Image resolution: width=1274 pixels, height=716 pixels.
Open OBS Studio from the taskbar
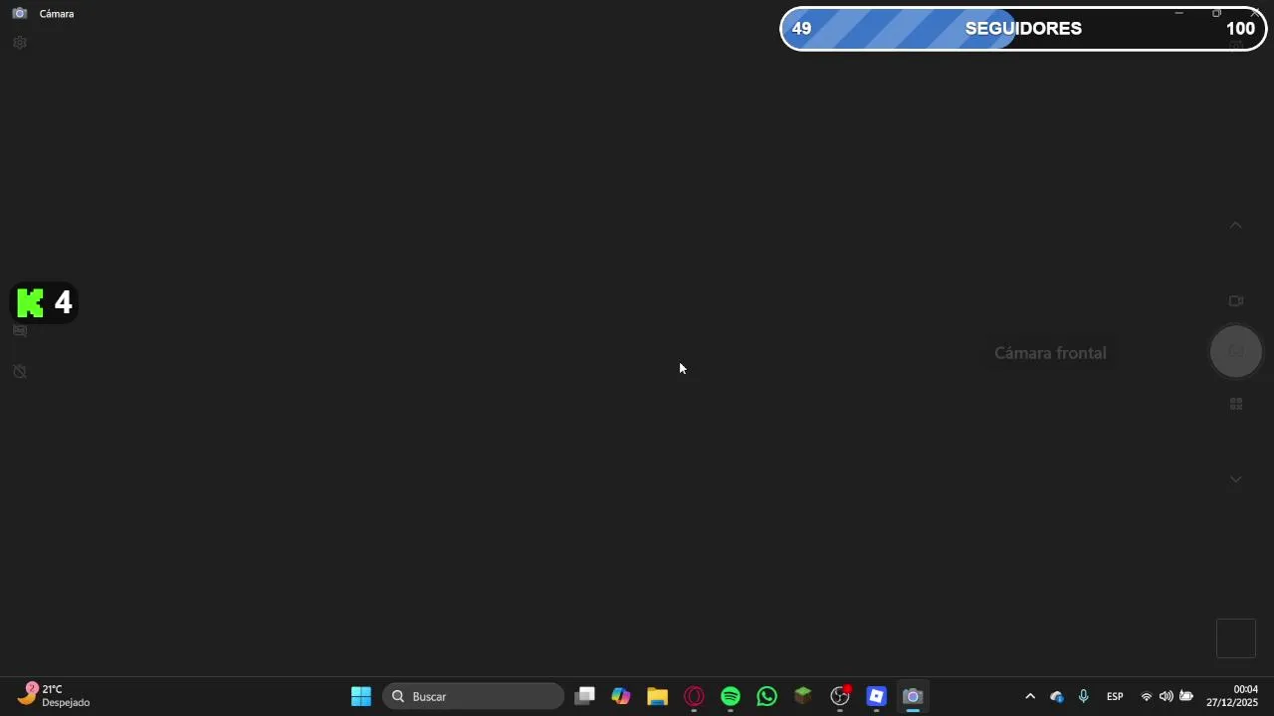click(x=840, y=696)
